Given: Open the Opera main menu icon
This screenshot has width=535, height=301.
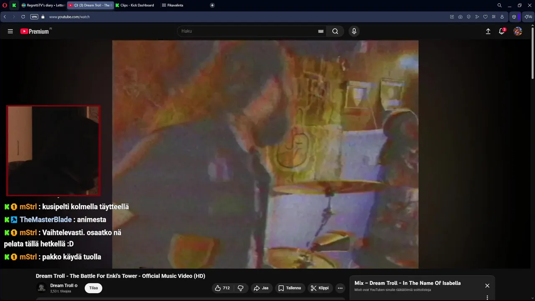Looking at the screenshot, I should (4, 5).
